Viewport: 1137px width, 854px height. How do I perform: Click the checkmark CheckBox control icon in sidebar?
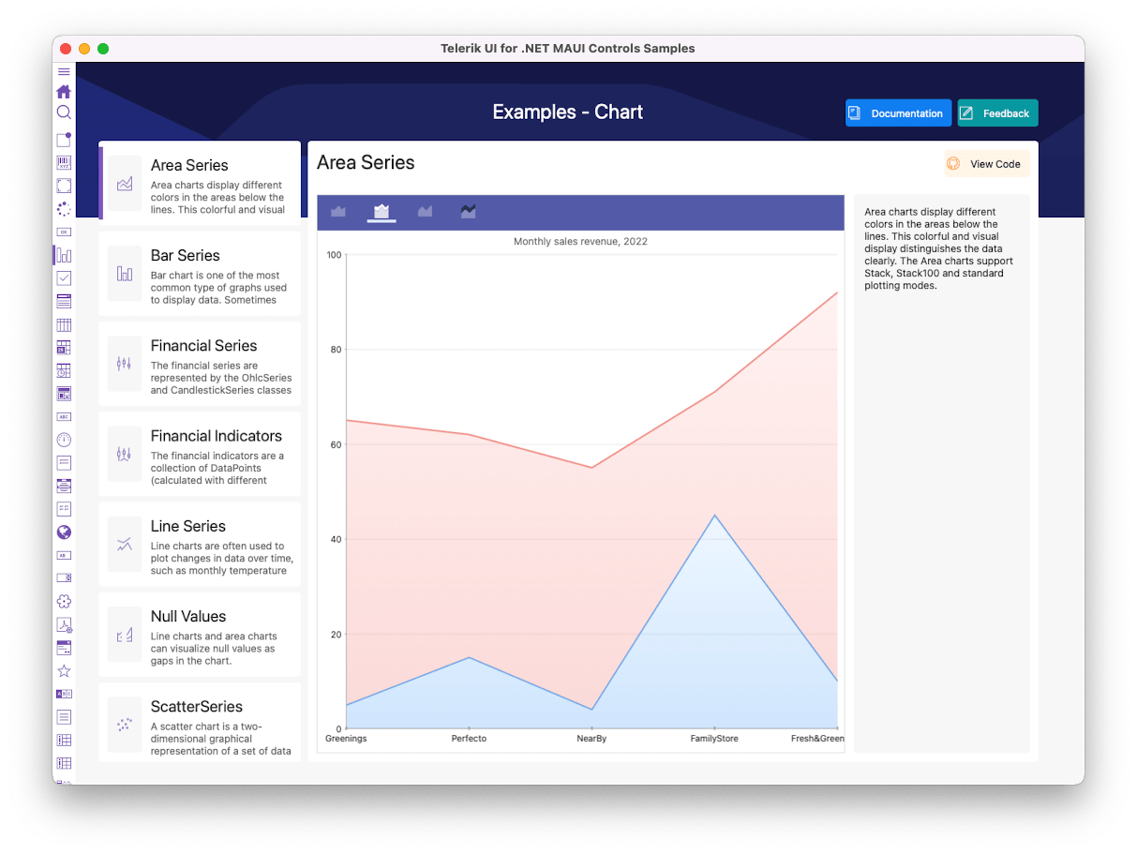pyautogui.click(x=64, y=278)
